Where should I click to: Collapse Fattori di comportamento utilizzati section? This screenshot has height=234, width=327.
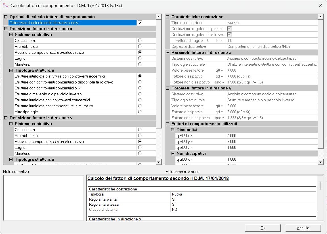(168, 124)
